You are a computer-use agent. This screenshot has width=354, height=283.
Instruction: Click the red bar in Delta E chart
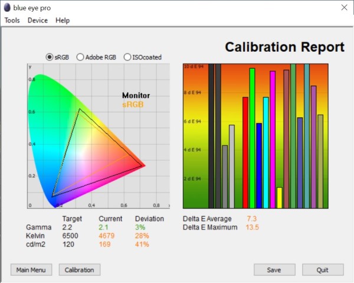245,152
